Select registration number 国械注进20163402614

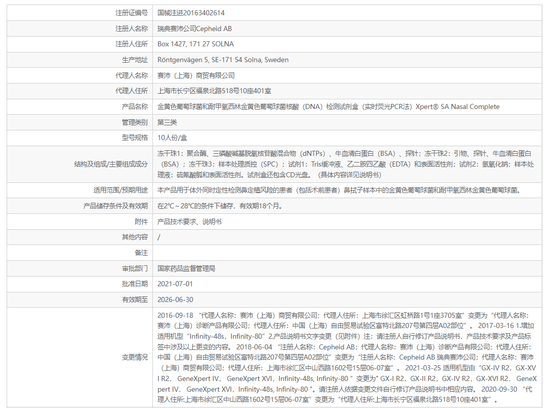pyautogui.click(x=191, y=13)
